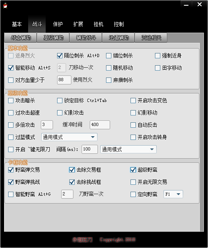
Task: Click the 变色相关 sub-tab
Action: point(151,38)
